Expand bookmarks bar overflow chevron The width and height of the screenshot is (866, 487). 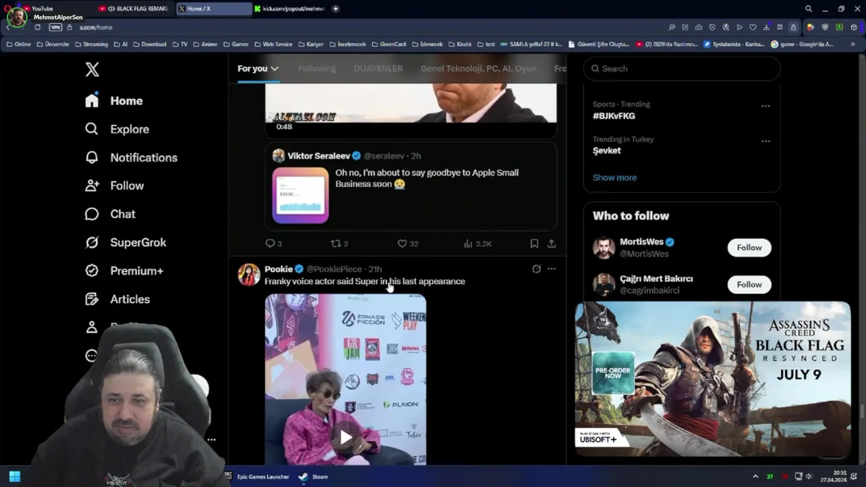(852, 44)
